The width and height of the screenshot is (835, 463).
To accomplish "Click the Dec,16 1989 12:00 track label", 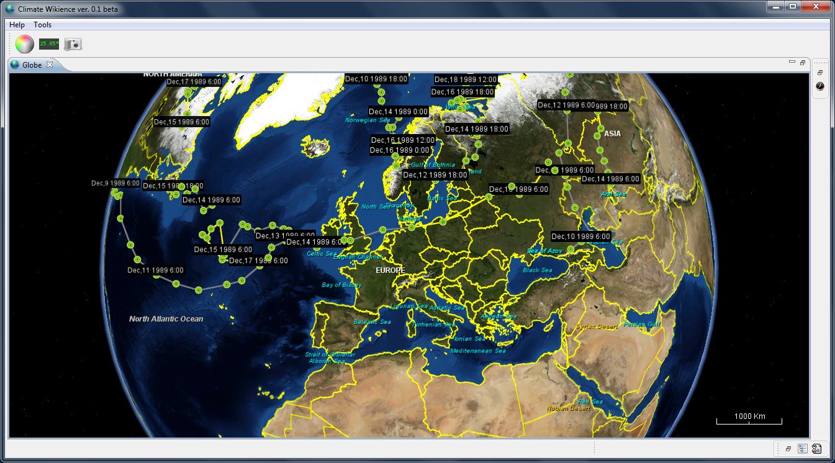I will [x=403, y=140].
